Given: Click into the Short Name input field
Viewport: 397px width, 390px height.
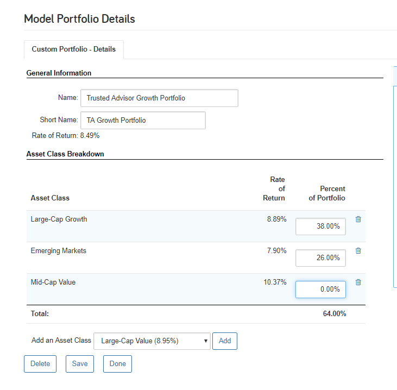Looking at the screenshot, I should 143,120.
